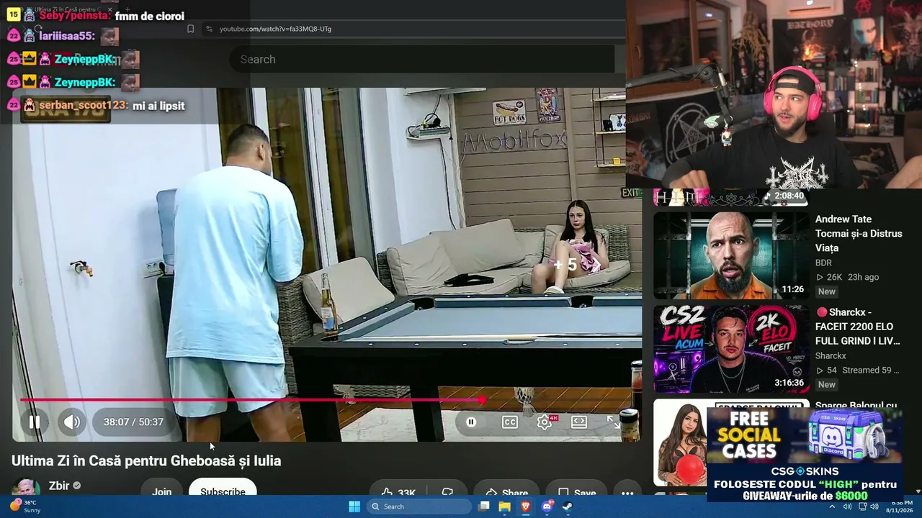
Task: Open Steam from the taskbar
Action: (567, 506)
